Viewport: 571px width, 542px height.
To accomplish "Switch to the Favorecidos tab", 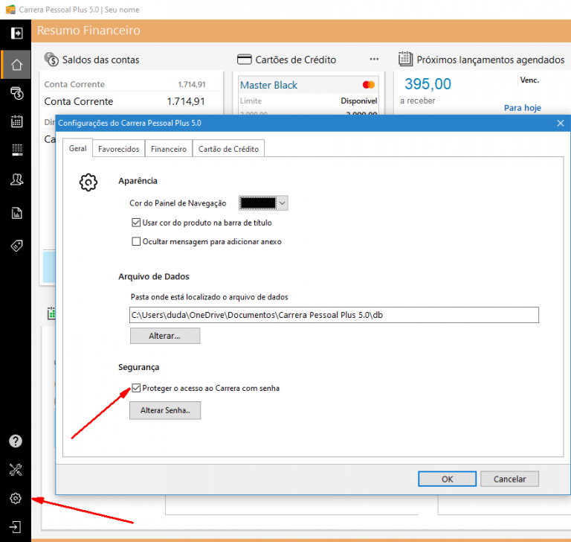I will click(x=119, y=149).
